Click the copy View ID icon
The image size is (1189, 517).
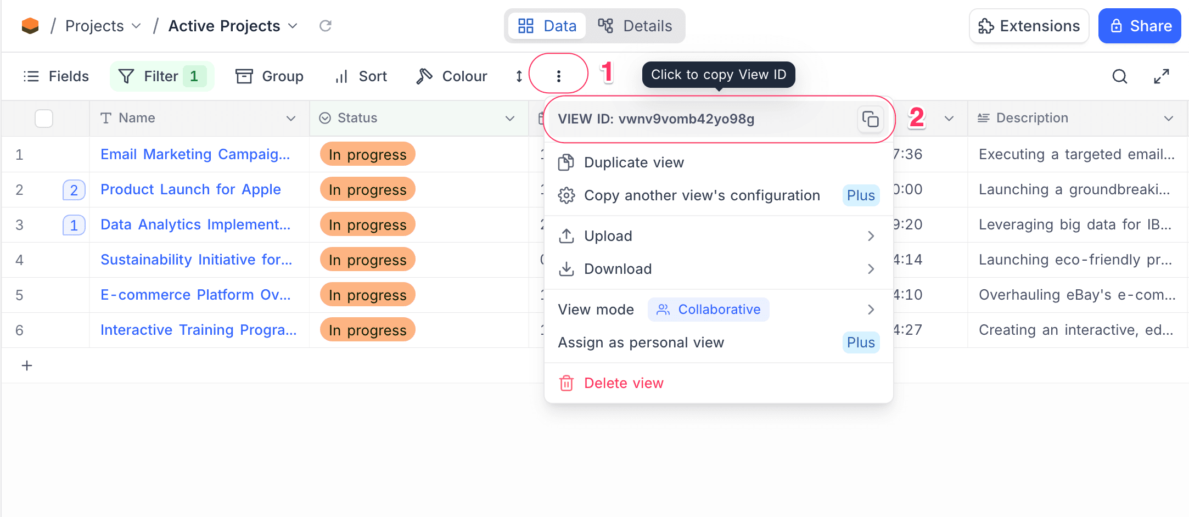pos(870,119)
